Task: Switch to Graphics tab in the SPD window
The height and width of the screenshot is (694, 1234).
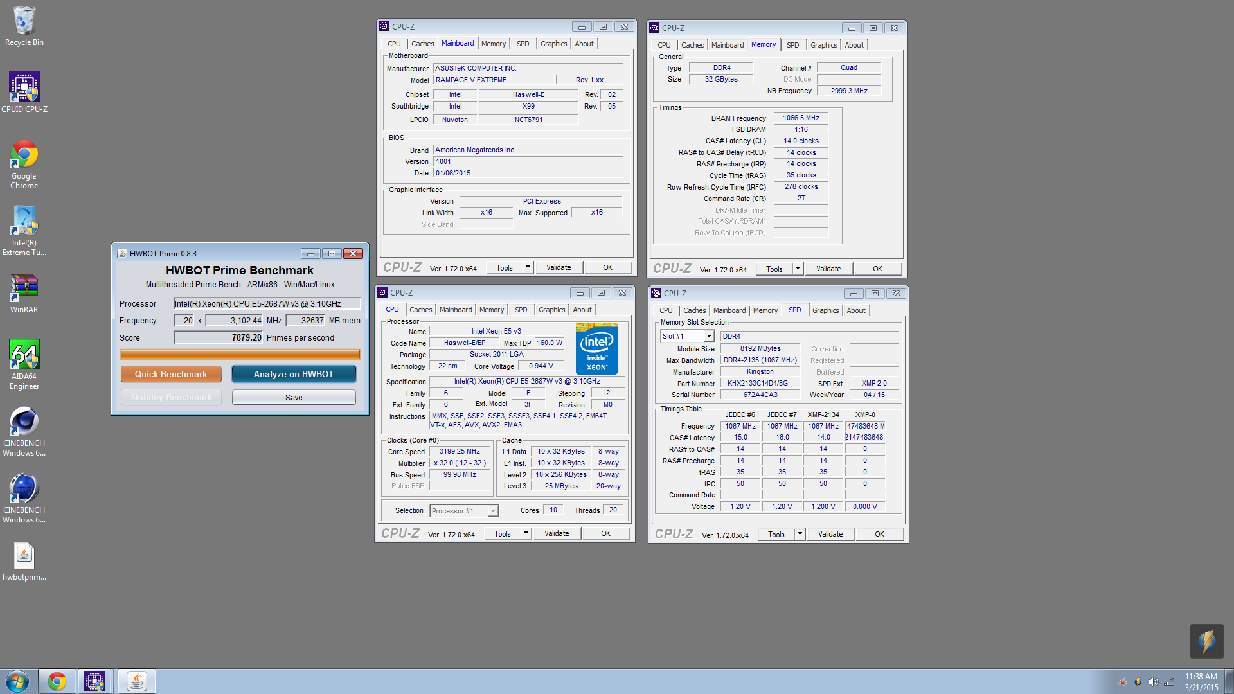Action: 825,310
